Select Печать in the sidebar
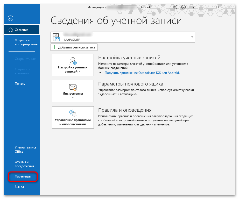The height and width of the screenshot is (199, 239). click(x=20, y=84)
